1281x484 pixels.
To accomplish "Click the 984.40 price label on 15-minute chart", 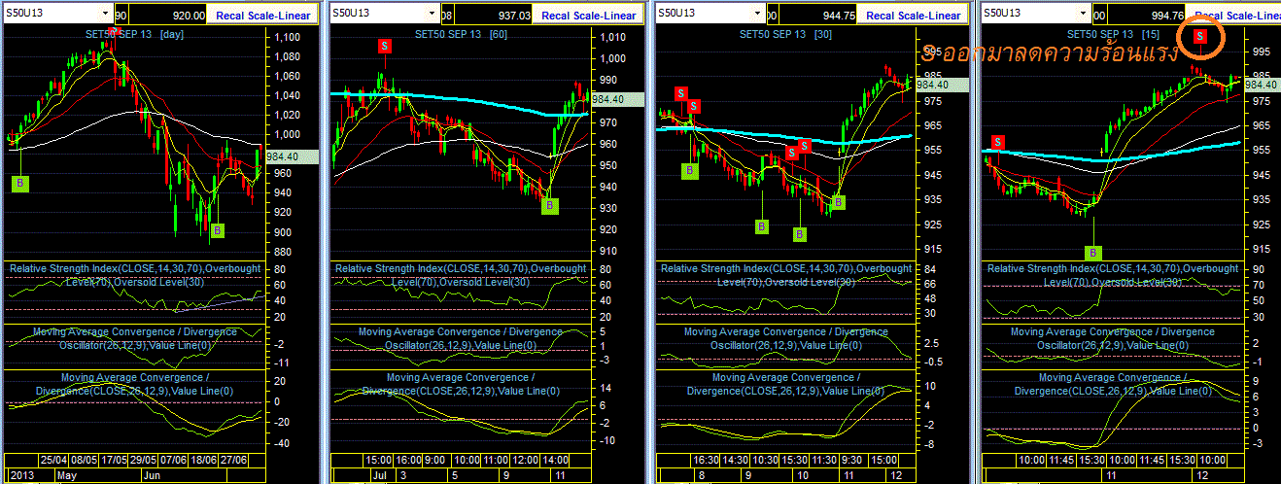I will [1261, 85].
